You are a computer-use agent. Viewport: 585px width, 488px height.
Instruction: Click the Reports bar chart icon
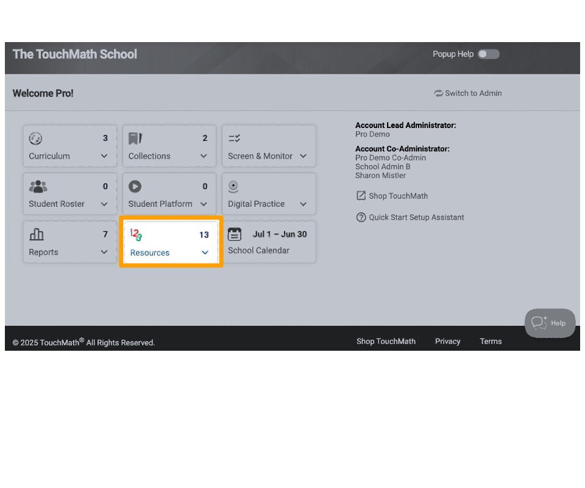pyautogui.click(x=36, y=234)
